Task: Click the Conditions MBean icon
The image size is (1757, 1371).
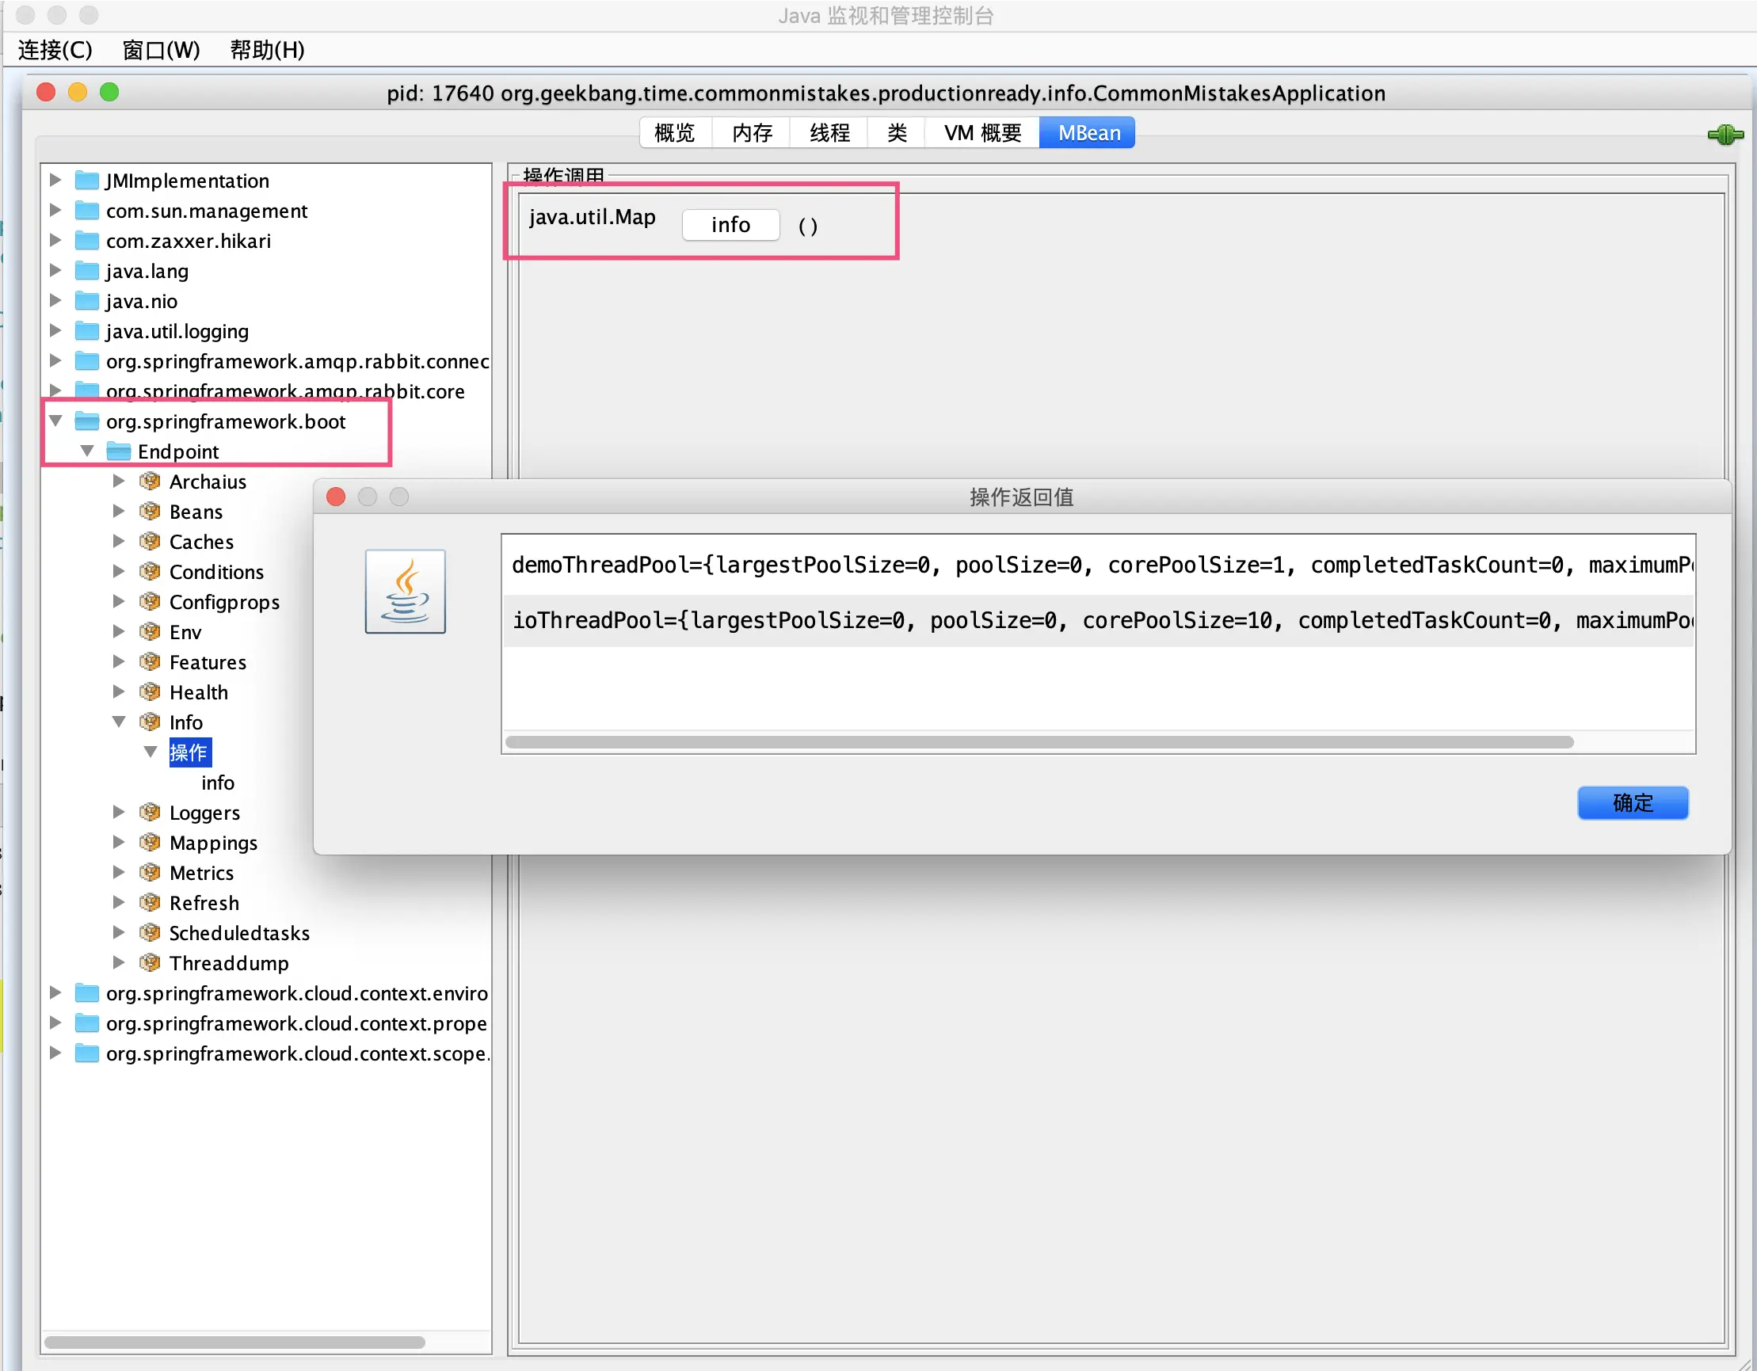Action: coord(150,572)
